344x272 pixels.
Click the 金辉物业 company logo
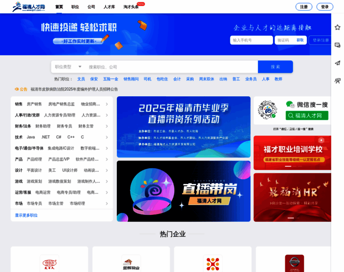pos(131,264)
